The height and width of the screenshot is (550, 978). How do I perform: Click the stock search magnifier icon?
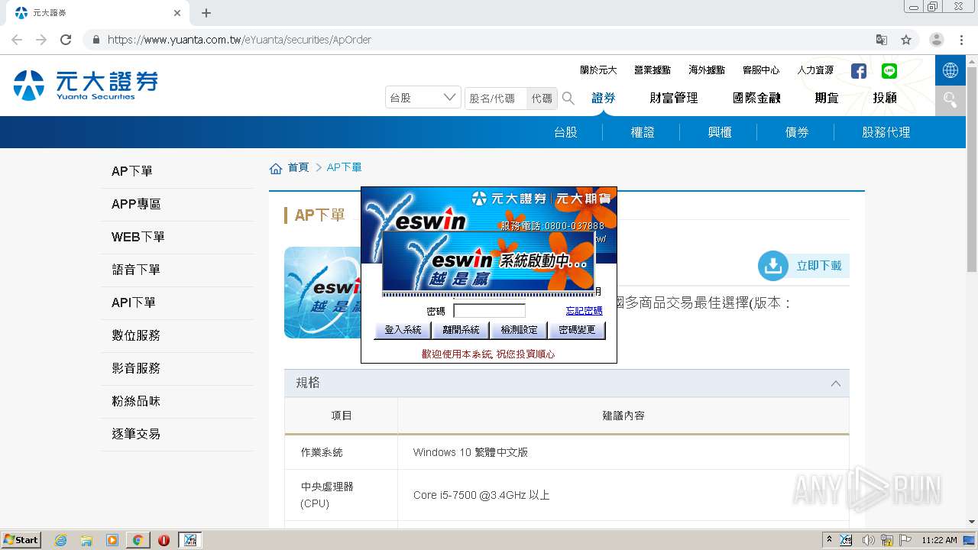[568, 98]
